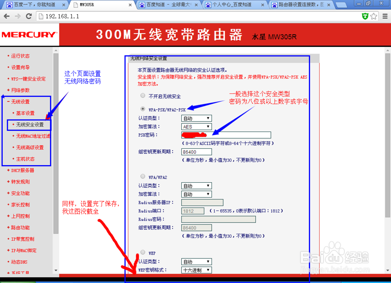
Task: Open WPA/WPA2 认证类型 dropdown
Action: [x=197, y=186]
